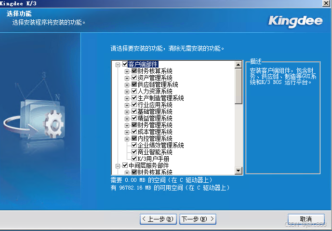Select the 生产制造管理系统 tree label
Screen dimensions: 332x231
pos(160,98)
